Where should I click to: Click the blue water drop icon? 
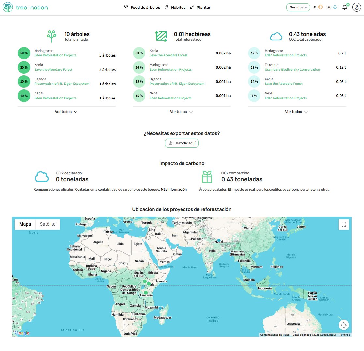[335, 7]
